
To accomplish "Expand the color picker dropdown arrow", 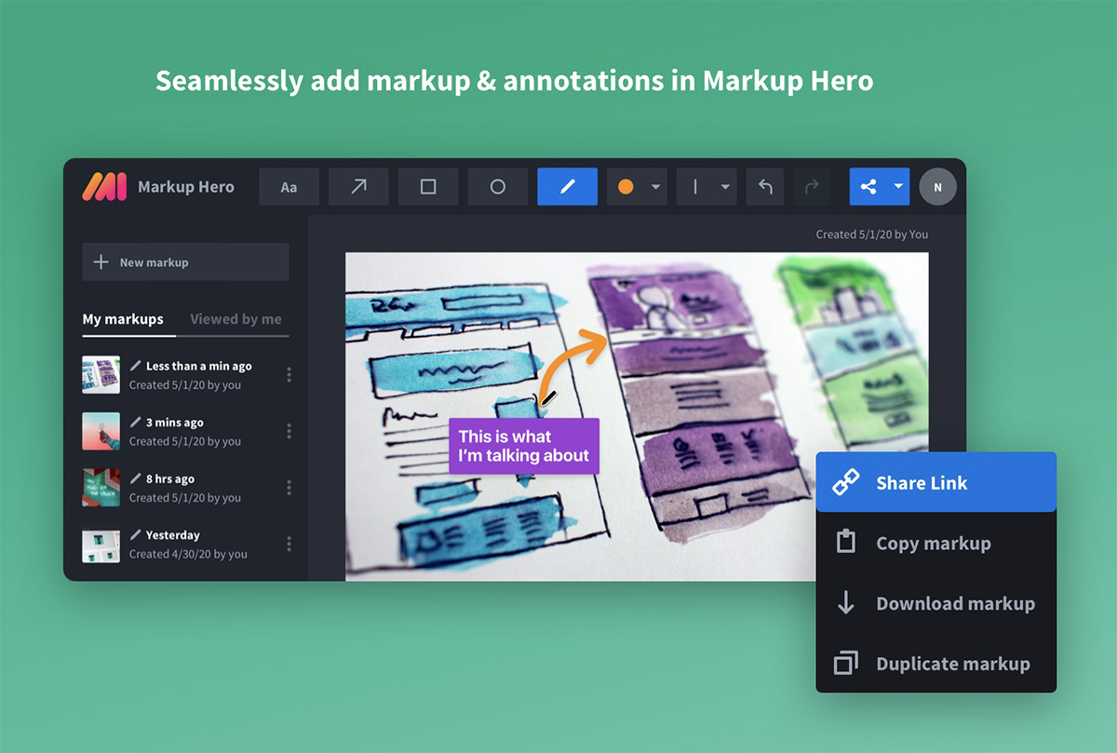I will (655, 187).
